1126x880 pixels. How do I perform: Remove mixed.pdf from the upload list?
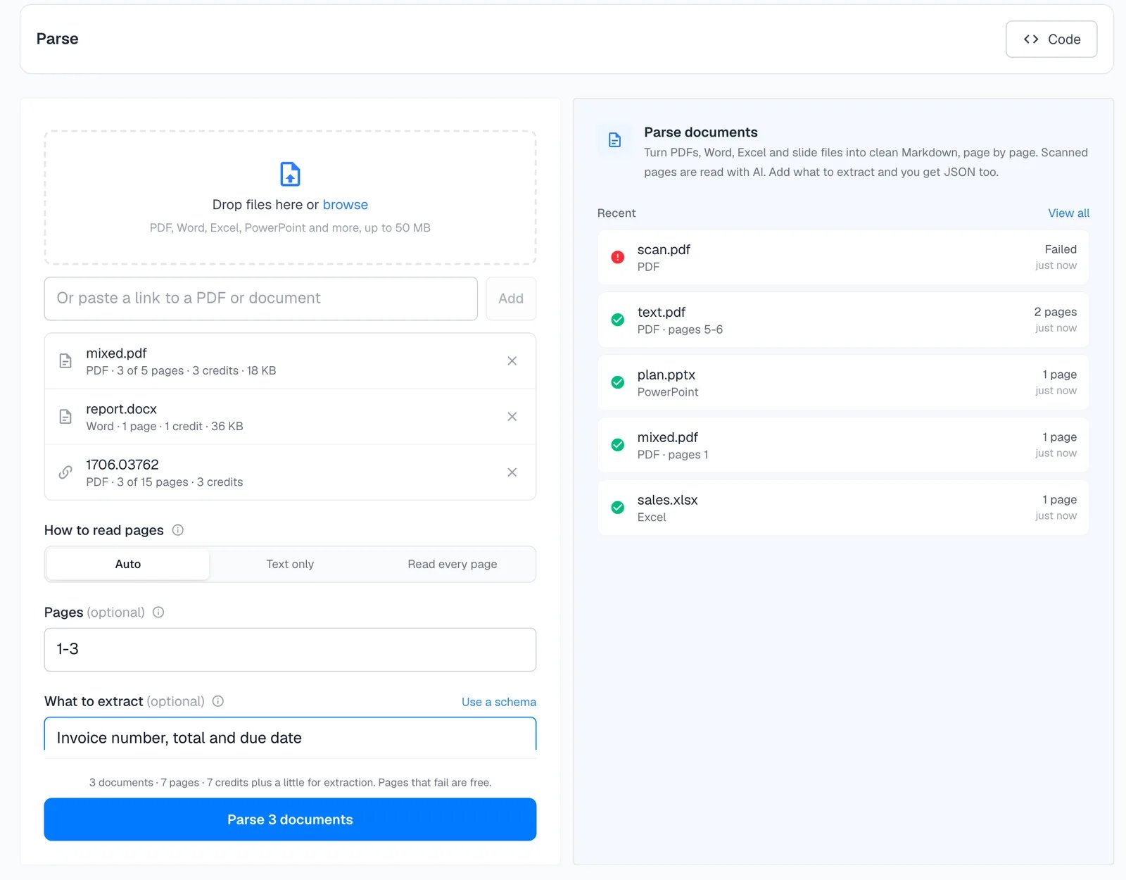coord(512,361)
